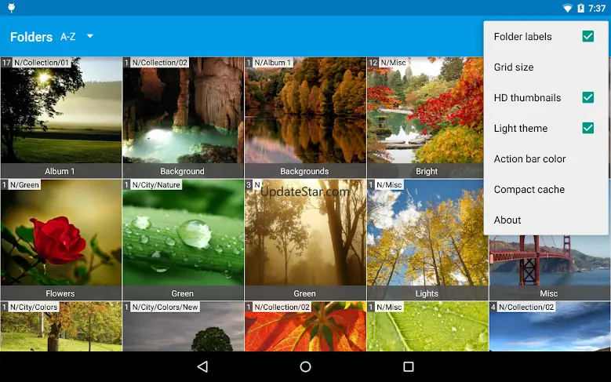
Task: Click the count badge 12 on Bright
Action: [x=373, y=63]
